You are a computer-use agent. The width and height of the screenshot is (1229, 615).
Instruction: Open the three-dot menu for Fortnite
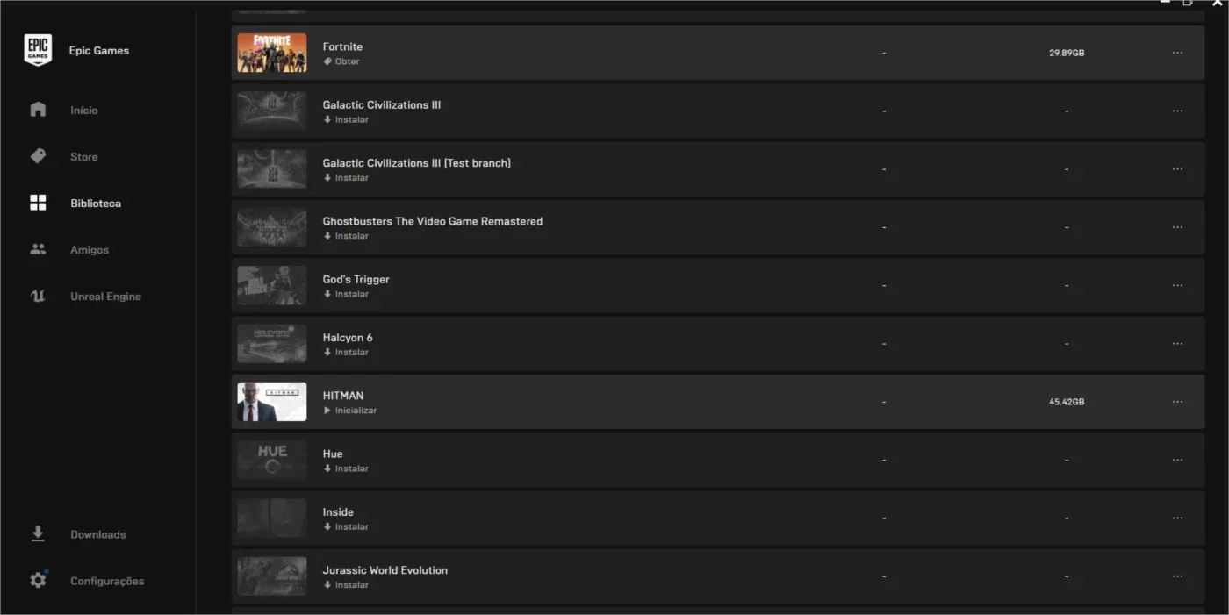[1177, 53]
